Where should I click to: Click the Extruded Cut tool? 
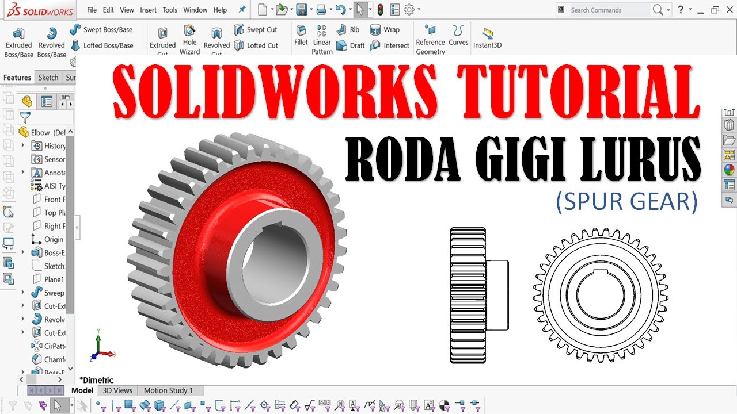tap(162, 42)
